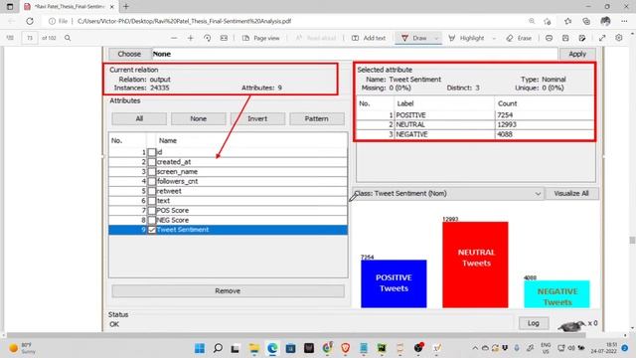Screen dimensions: 636x358
Task: Rotate the PDF page
Action: pyautogui.click(x=208, y=38)
